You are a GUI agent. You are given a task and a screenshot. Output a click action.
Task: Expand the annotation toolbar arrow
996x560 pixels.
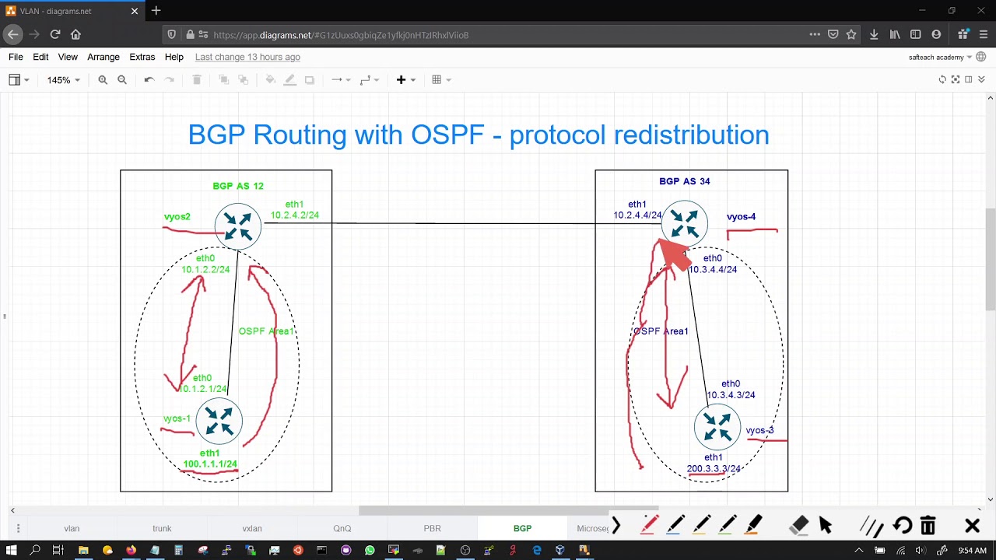point(616,527)
